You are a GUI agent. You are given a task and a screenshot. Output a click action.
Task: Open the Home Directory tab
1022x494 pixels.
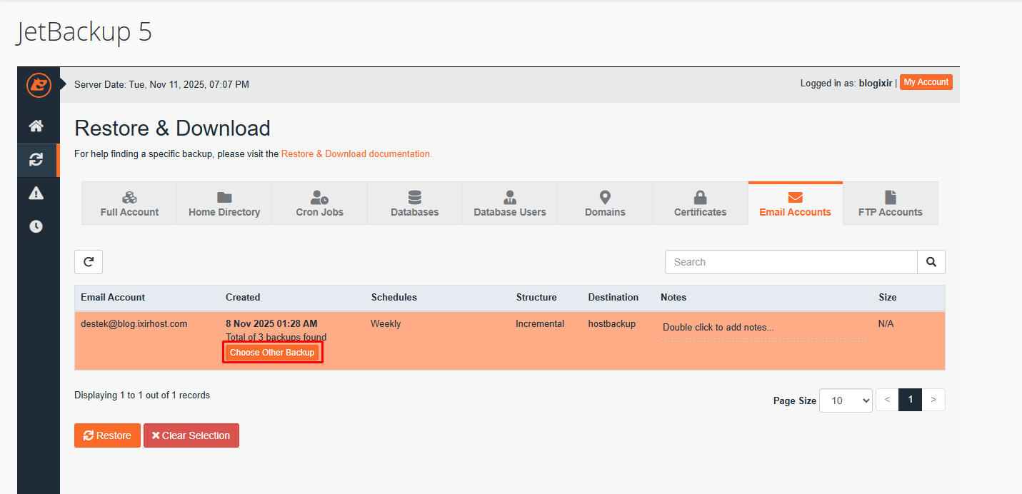(x=224, y=203)
